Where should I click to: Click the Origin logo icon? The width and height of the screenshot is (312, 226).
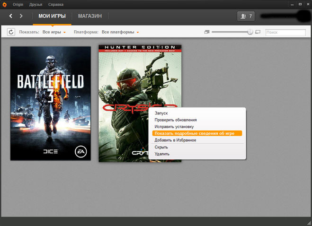[4, 5]
